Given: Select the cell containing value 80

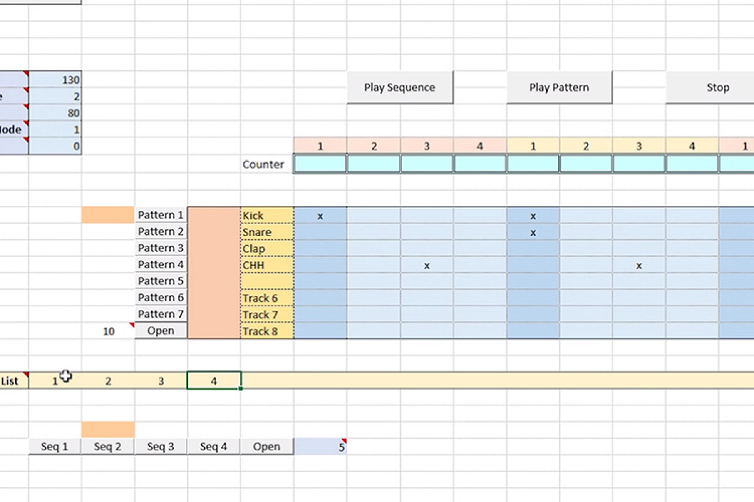Looking at the screenshot, I should 55,113.
